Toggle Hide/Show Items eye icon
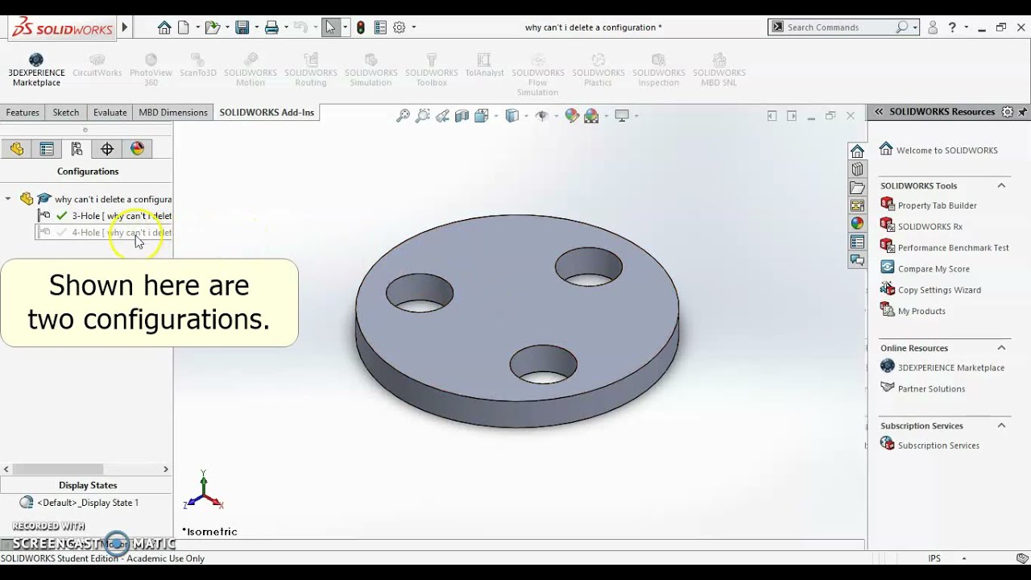This screenshot has width=1031, height=580. pos(542,116)
